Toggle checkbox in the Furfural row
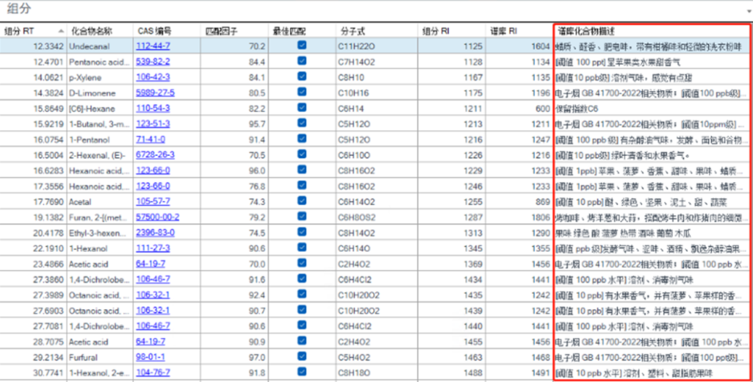The width and height of the screenshot is (753, 382). pos(302,356)
